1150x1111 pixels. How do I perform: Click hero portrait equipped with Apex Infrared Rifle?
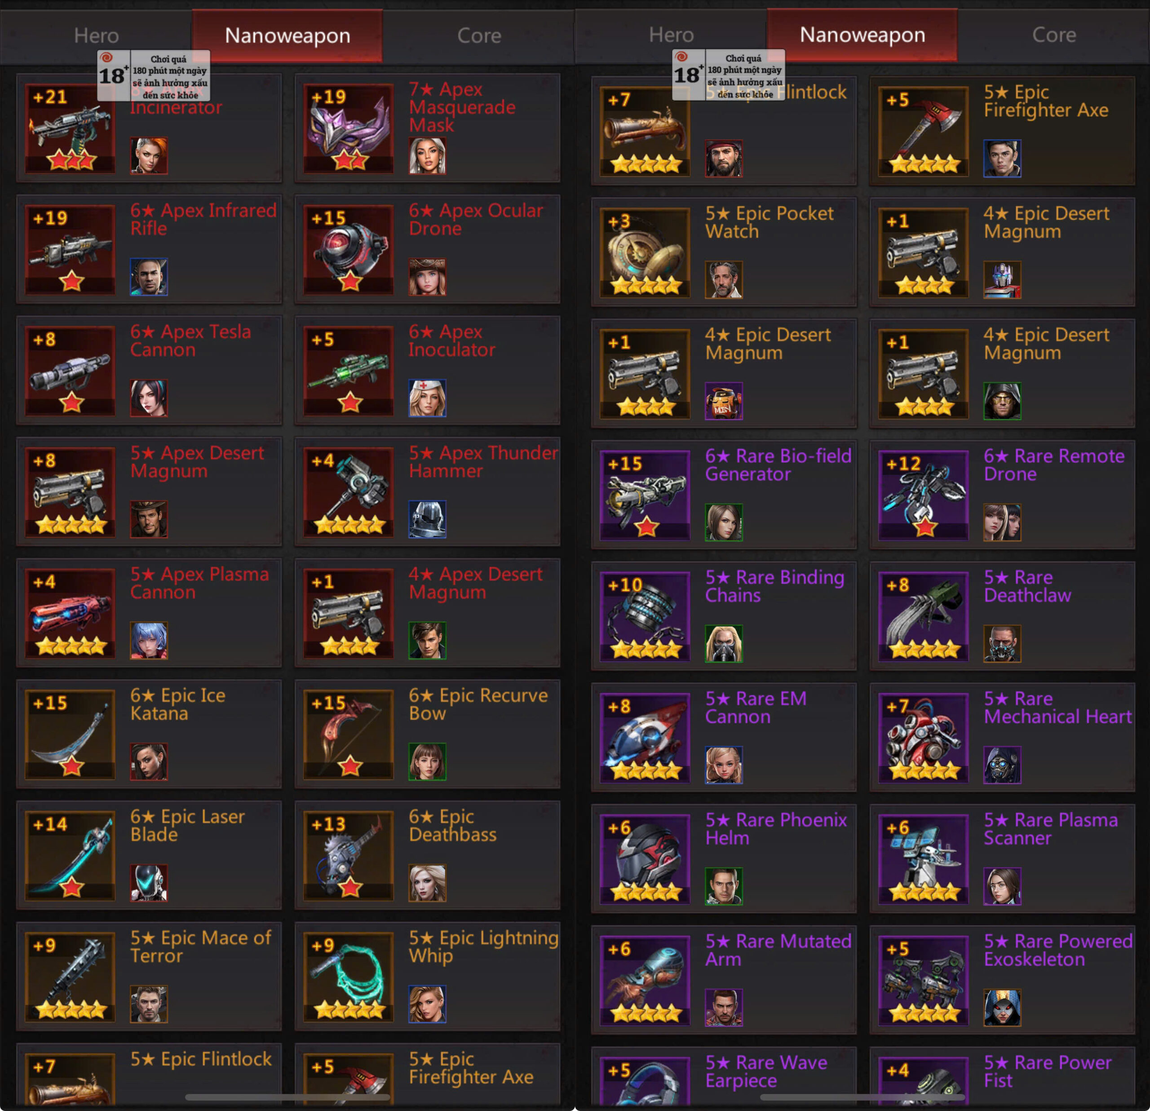[x=148, y=276]
